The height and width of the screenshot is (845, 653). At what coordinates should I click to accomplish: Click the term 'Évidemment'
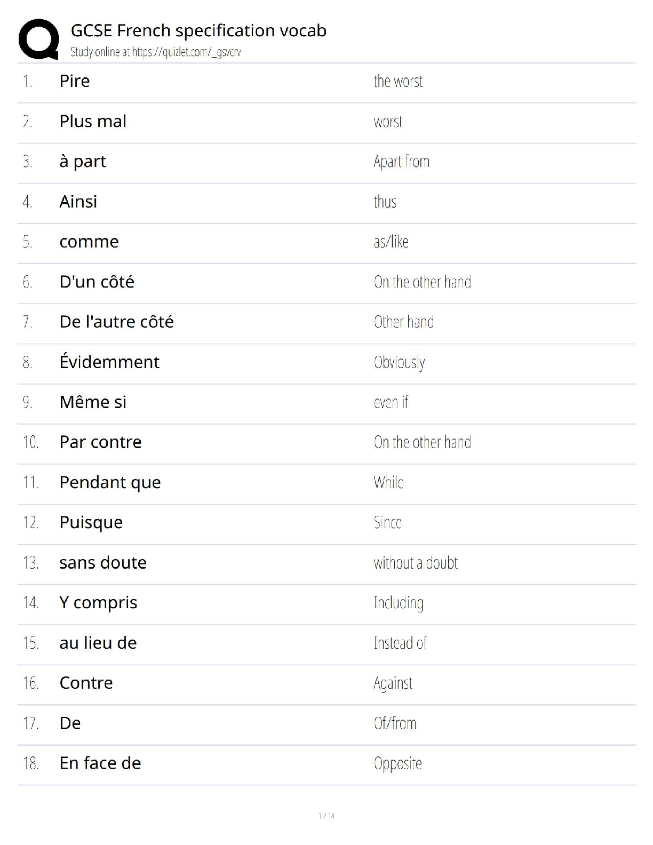point(109,362)
